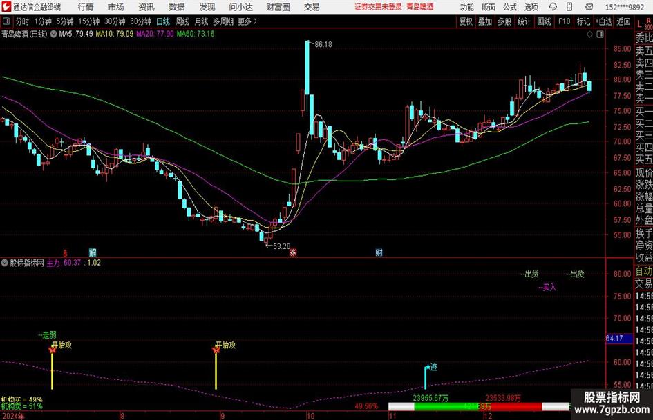Switch to 5分钟 period tab
Screen dimensions: 653x420
click(65, 21)
